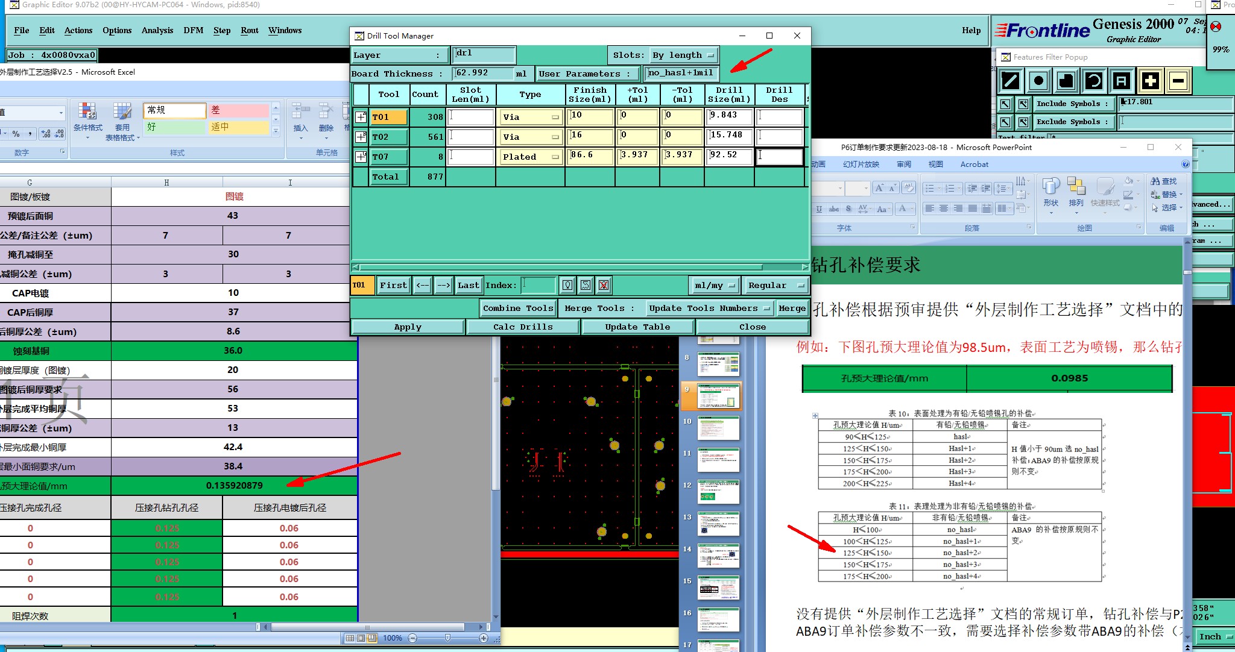Expand tool row T02 plus box
The width and height of the screenshot is (1235, 652).
coord(361,137)
